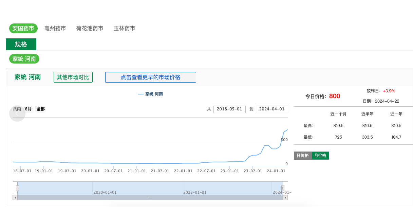Click right navigator handle of range slider
413x212 pixels.
[x=283, y=188]
